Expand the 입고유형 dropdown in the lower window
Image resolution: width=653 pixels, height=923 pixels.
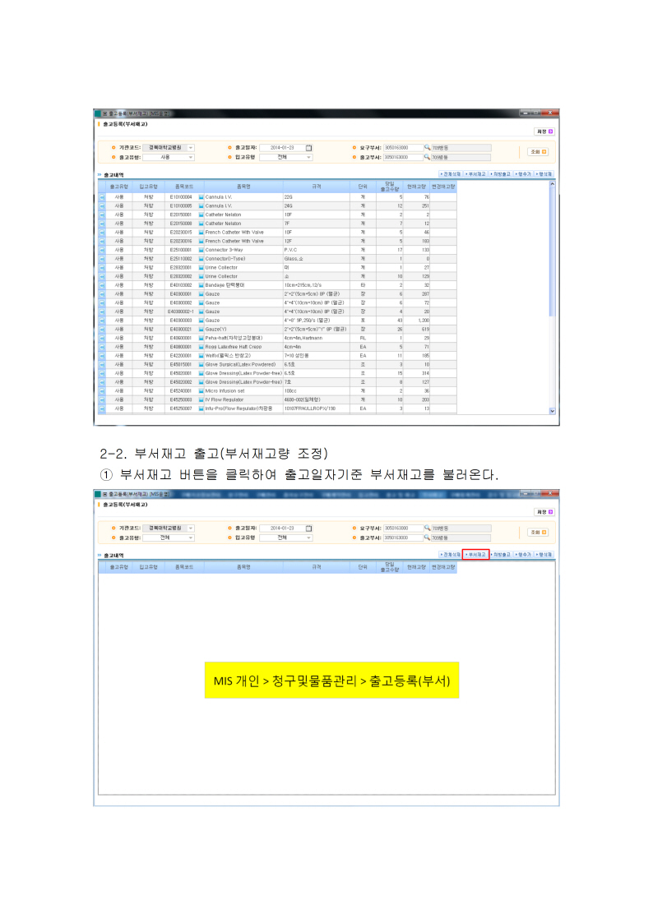309,537
